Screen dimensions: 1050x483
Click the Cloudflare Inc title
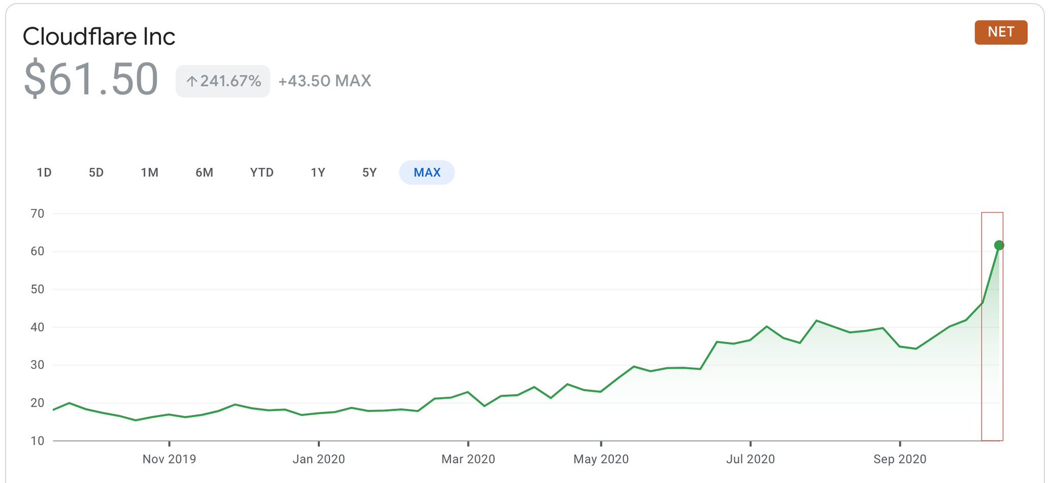tap(99, 36)
